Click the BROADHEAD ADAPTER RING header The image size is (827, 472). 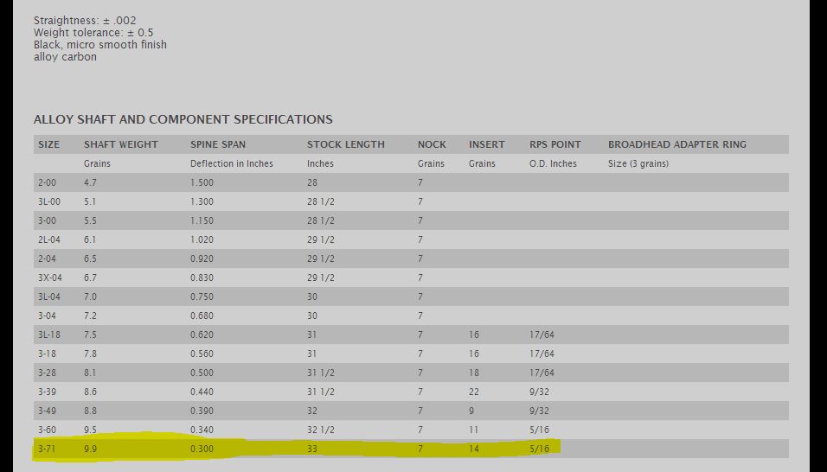(x=677, y=144)
